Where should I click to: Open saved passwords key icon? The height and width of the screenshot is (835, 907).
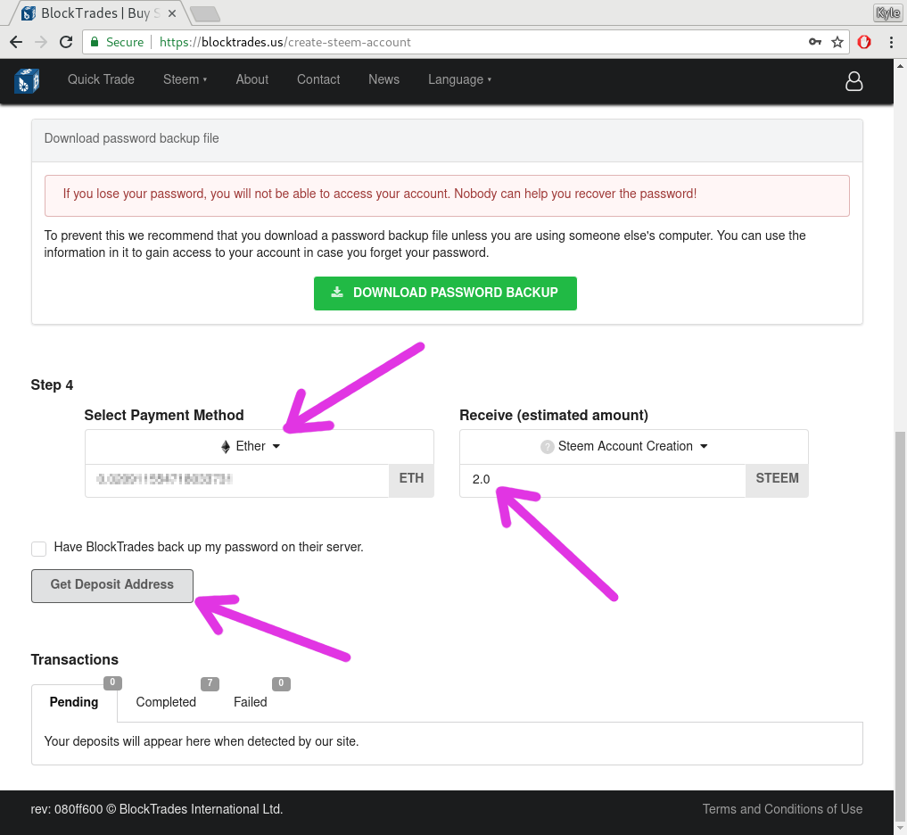click(x=815, y=42)
